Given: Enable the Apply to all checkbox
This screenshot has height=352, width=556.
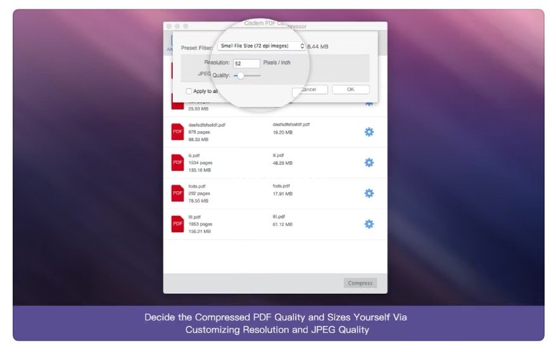Looking at the screenshot, I should point(189,91).
